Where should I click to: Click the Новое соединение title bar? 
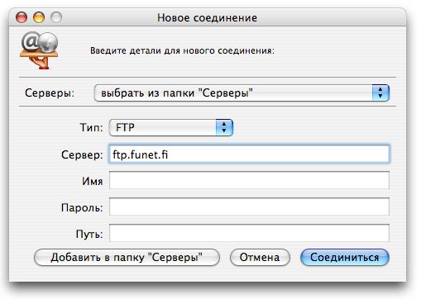click(208, 17)
